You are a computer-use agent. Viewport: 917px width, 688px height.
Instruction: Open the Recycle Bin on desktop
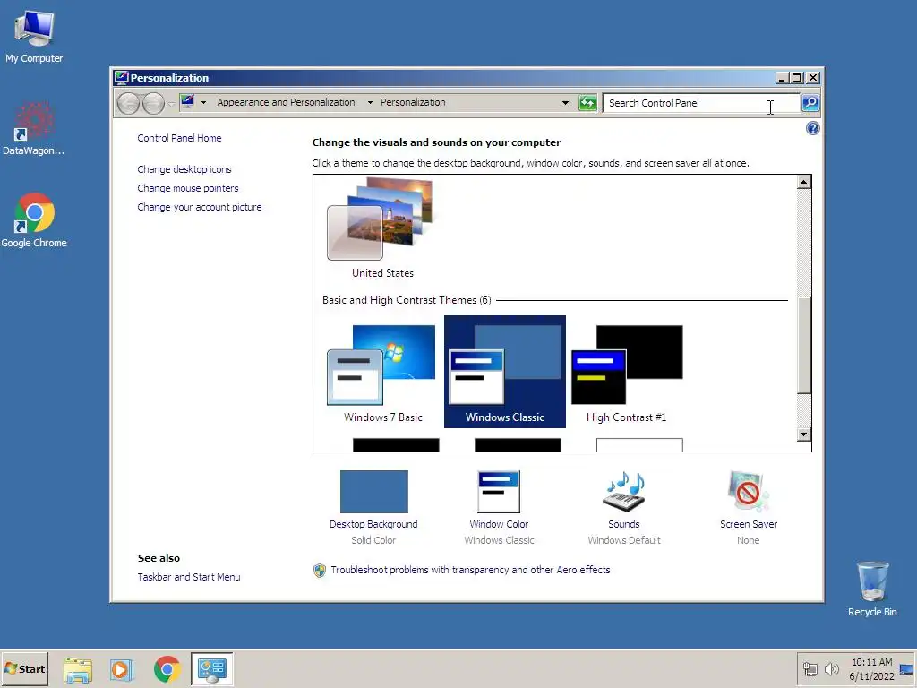pos(872,589)
